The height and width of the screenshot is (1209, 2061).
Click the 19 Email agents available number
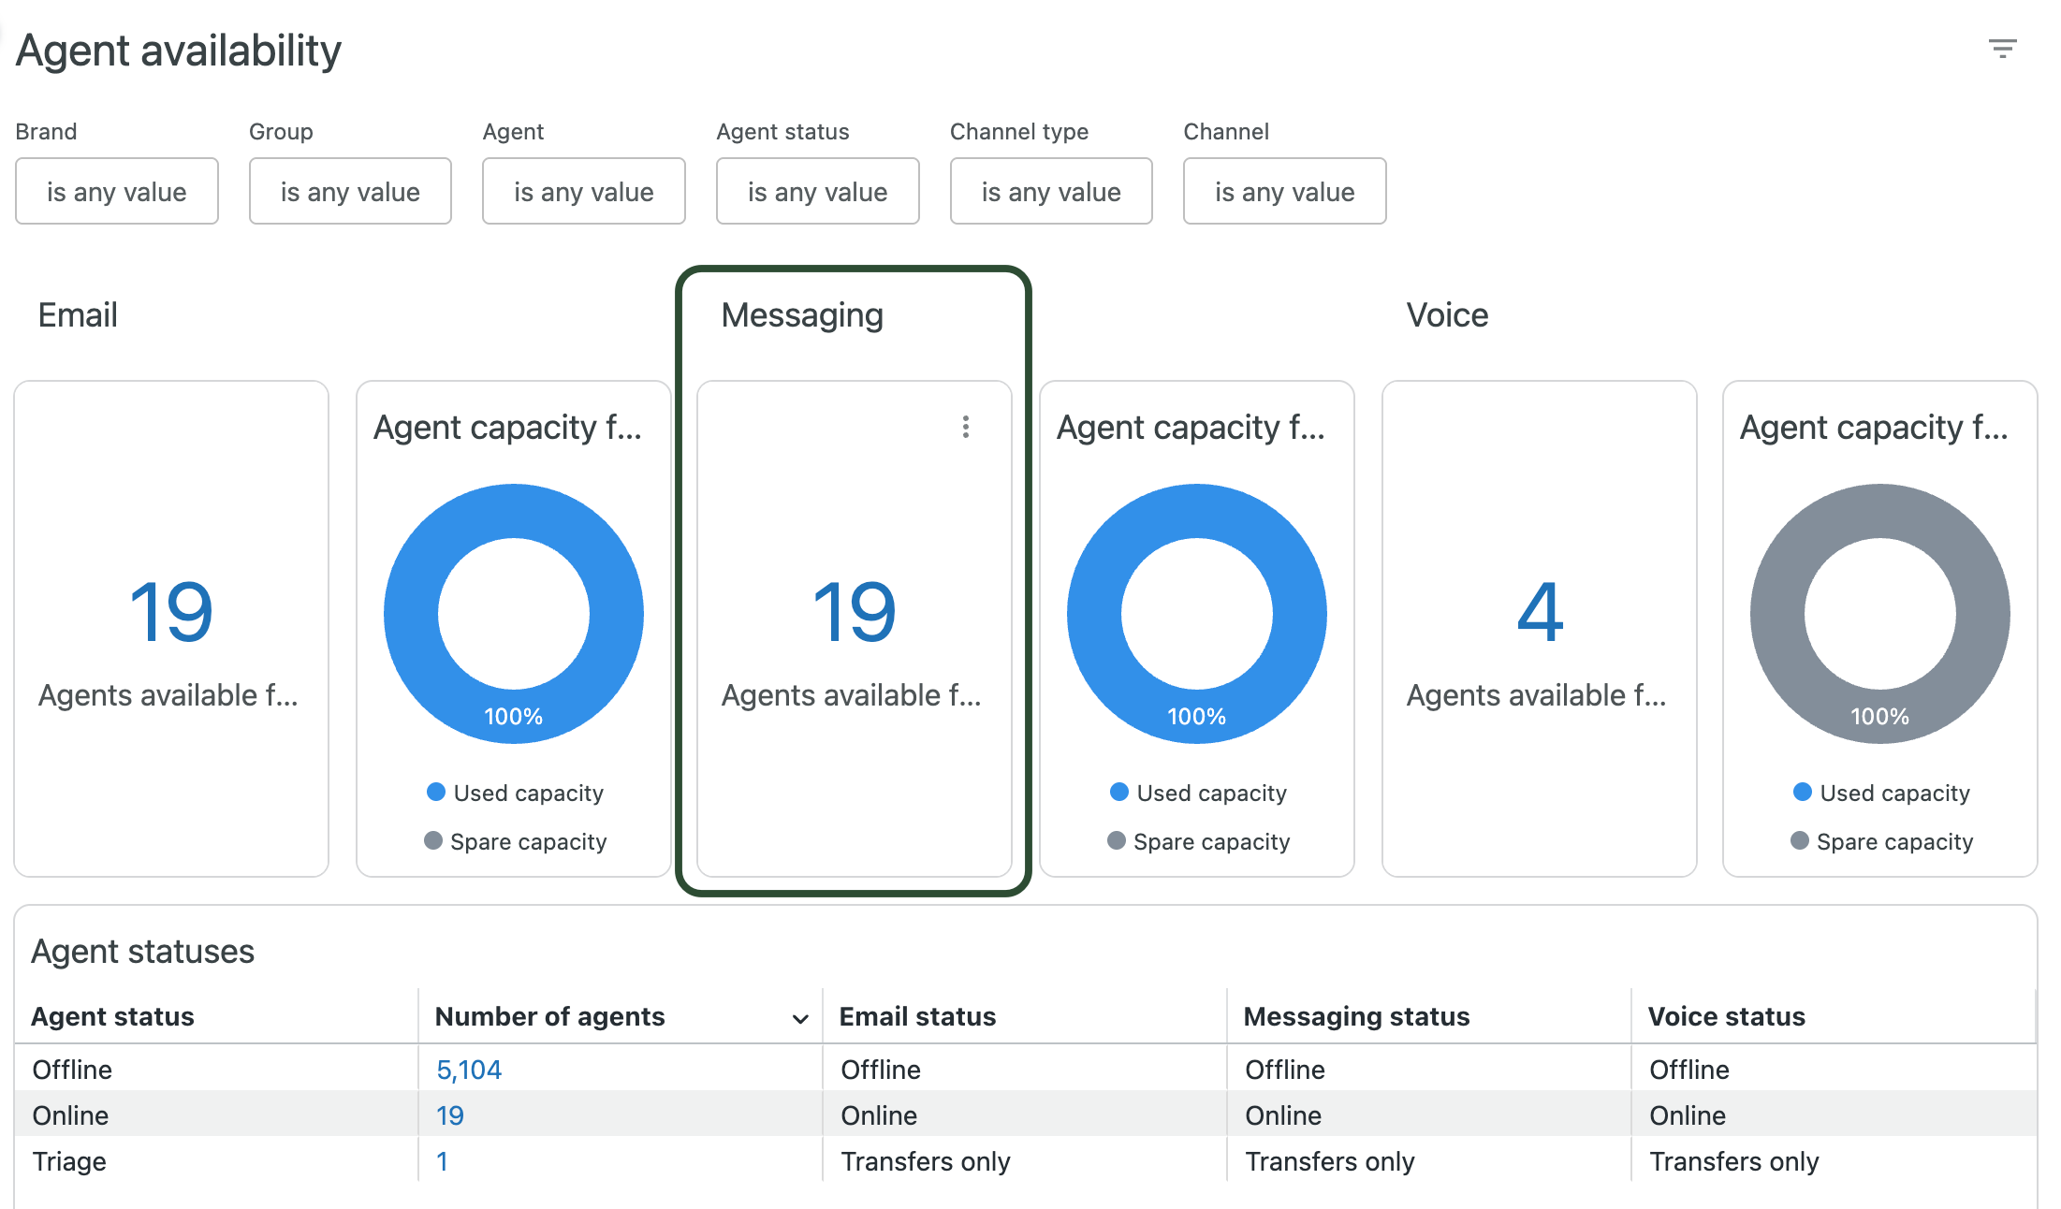171,612
